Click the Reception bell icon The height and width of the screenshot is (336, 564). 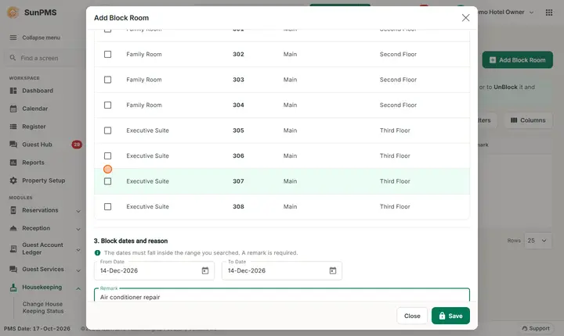pyautogui.click(x=13, y=228)
